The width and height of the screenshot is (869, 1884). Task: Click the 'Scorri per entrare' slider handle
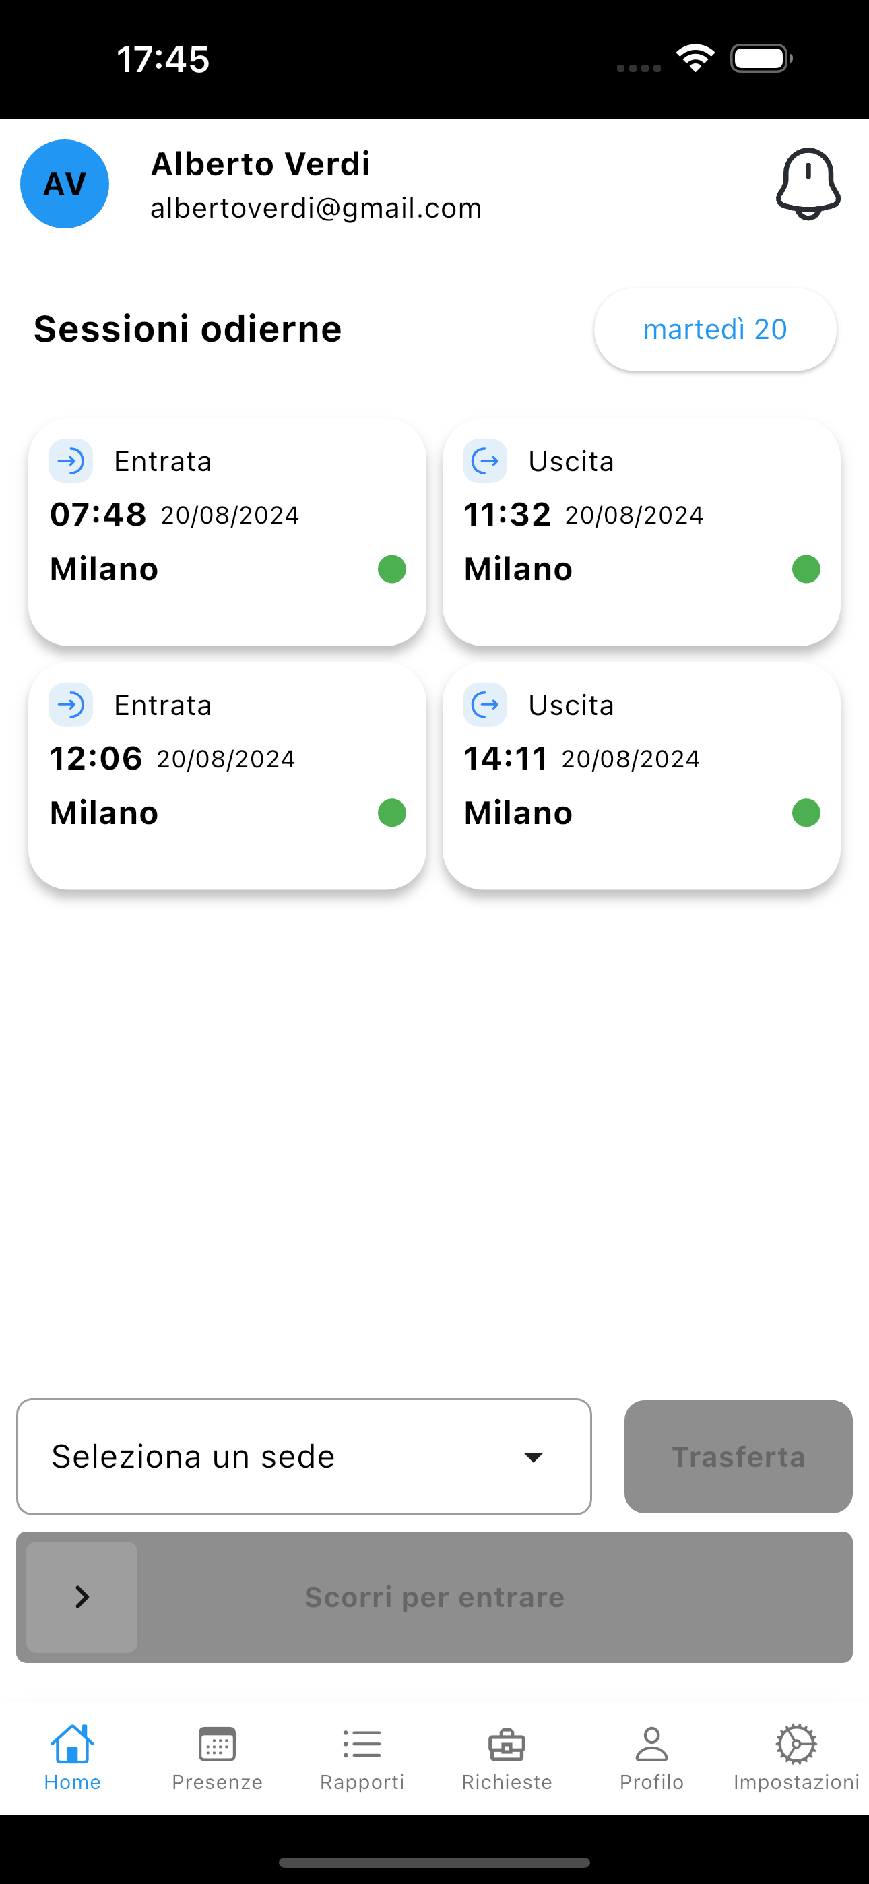click(82, 1596)
